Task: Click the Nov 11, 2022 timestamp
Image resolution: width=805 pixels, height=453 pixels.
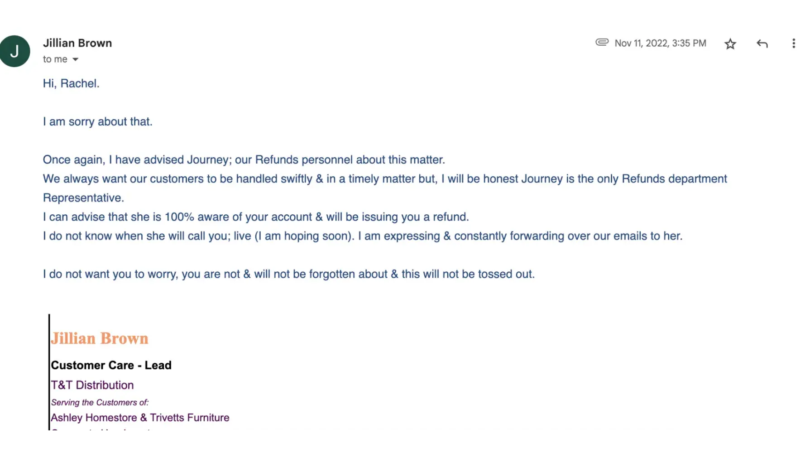Action: point(660,43)
